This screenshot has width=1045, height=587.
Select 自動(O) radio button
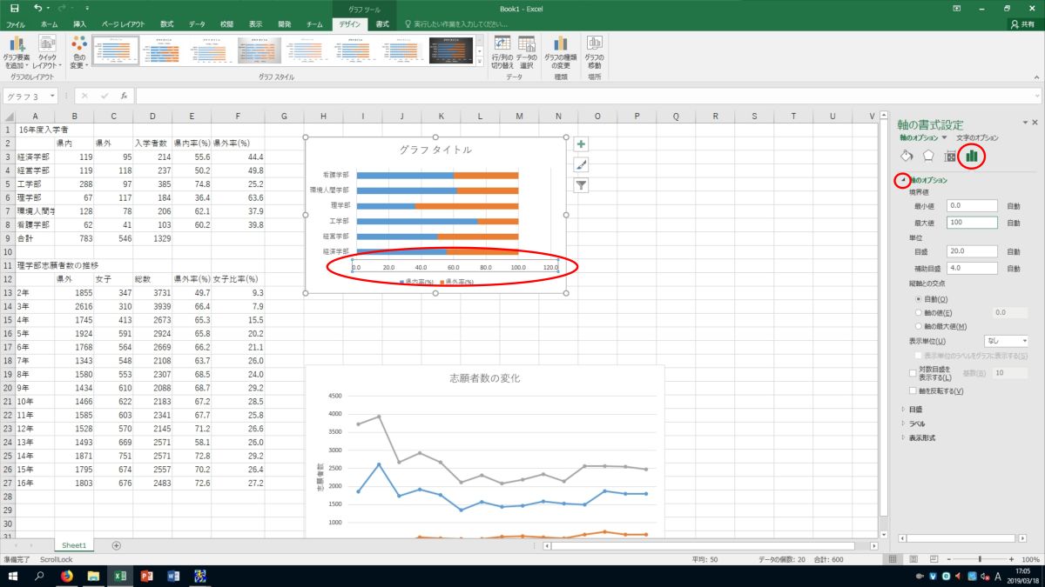(x=920, y=298)
